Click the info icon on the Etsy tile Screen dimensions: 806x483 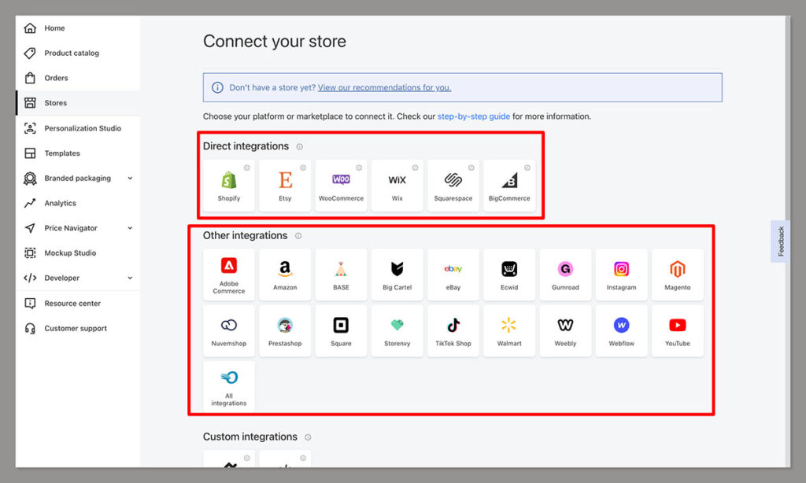pos(303,168)
